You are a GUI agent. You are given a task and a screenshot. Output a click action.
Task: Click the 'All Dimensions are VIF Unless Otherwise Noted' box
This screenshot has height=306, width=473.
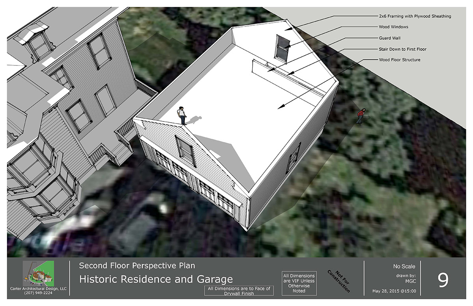pos(299,283)
